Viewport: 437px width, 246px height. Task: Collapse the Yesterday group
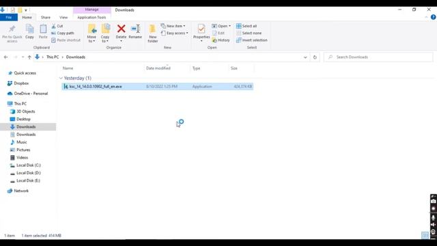pyautogui.click(x=61, y=78)
